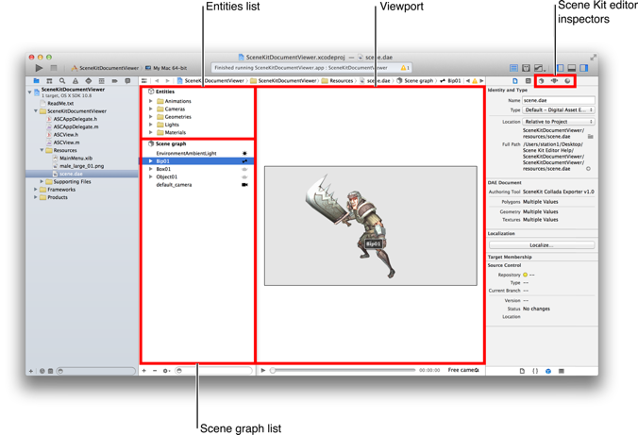Viewport: 638px width, 435px height.
Task: Toggle visibility of Box01 node
Action: pyautogui.click(x=244, y=169)
